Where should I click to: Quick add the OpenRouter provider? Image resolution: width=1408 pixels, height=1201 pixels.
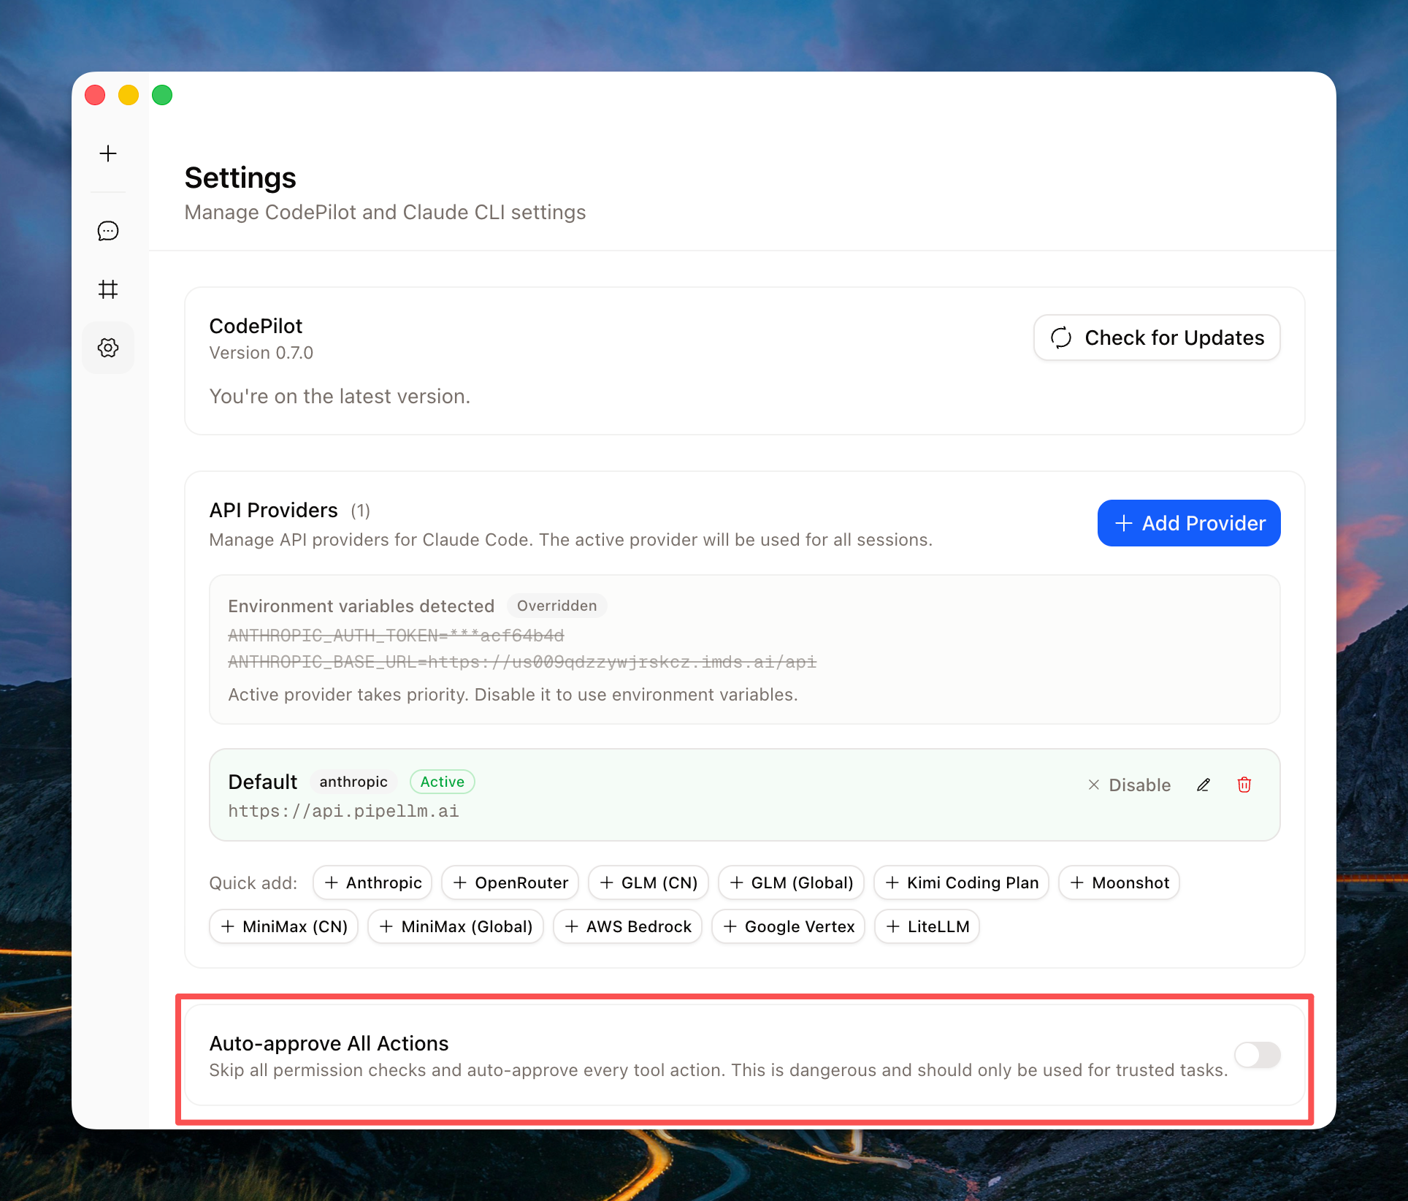(510, 882)
